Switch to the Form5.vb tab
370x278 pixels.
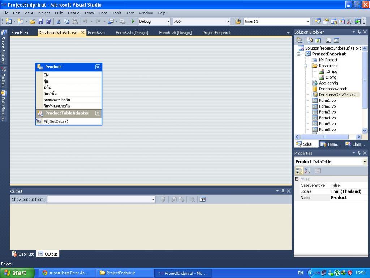point(20,33)
